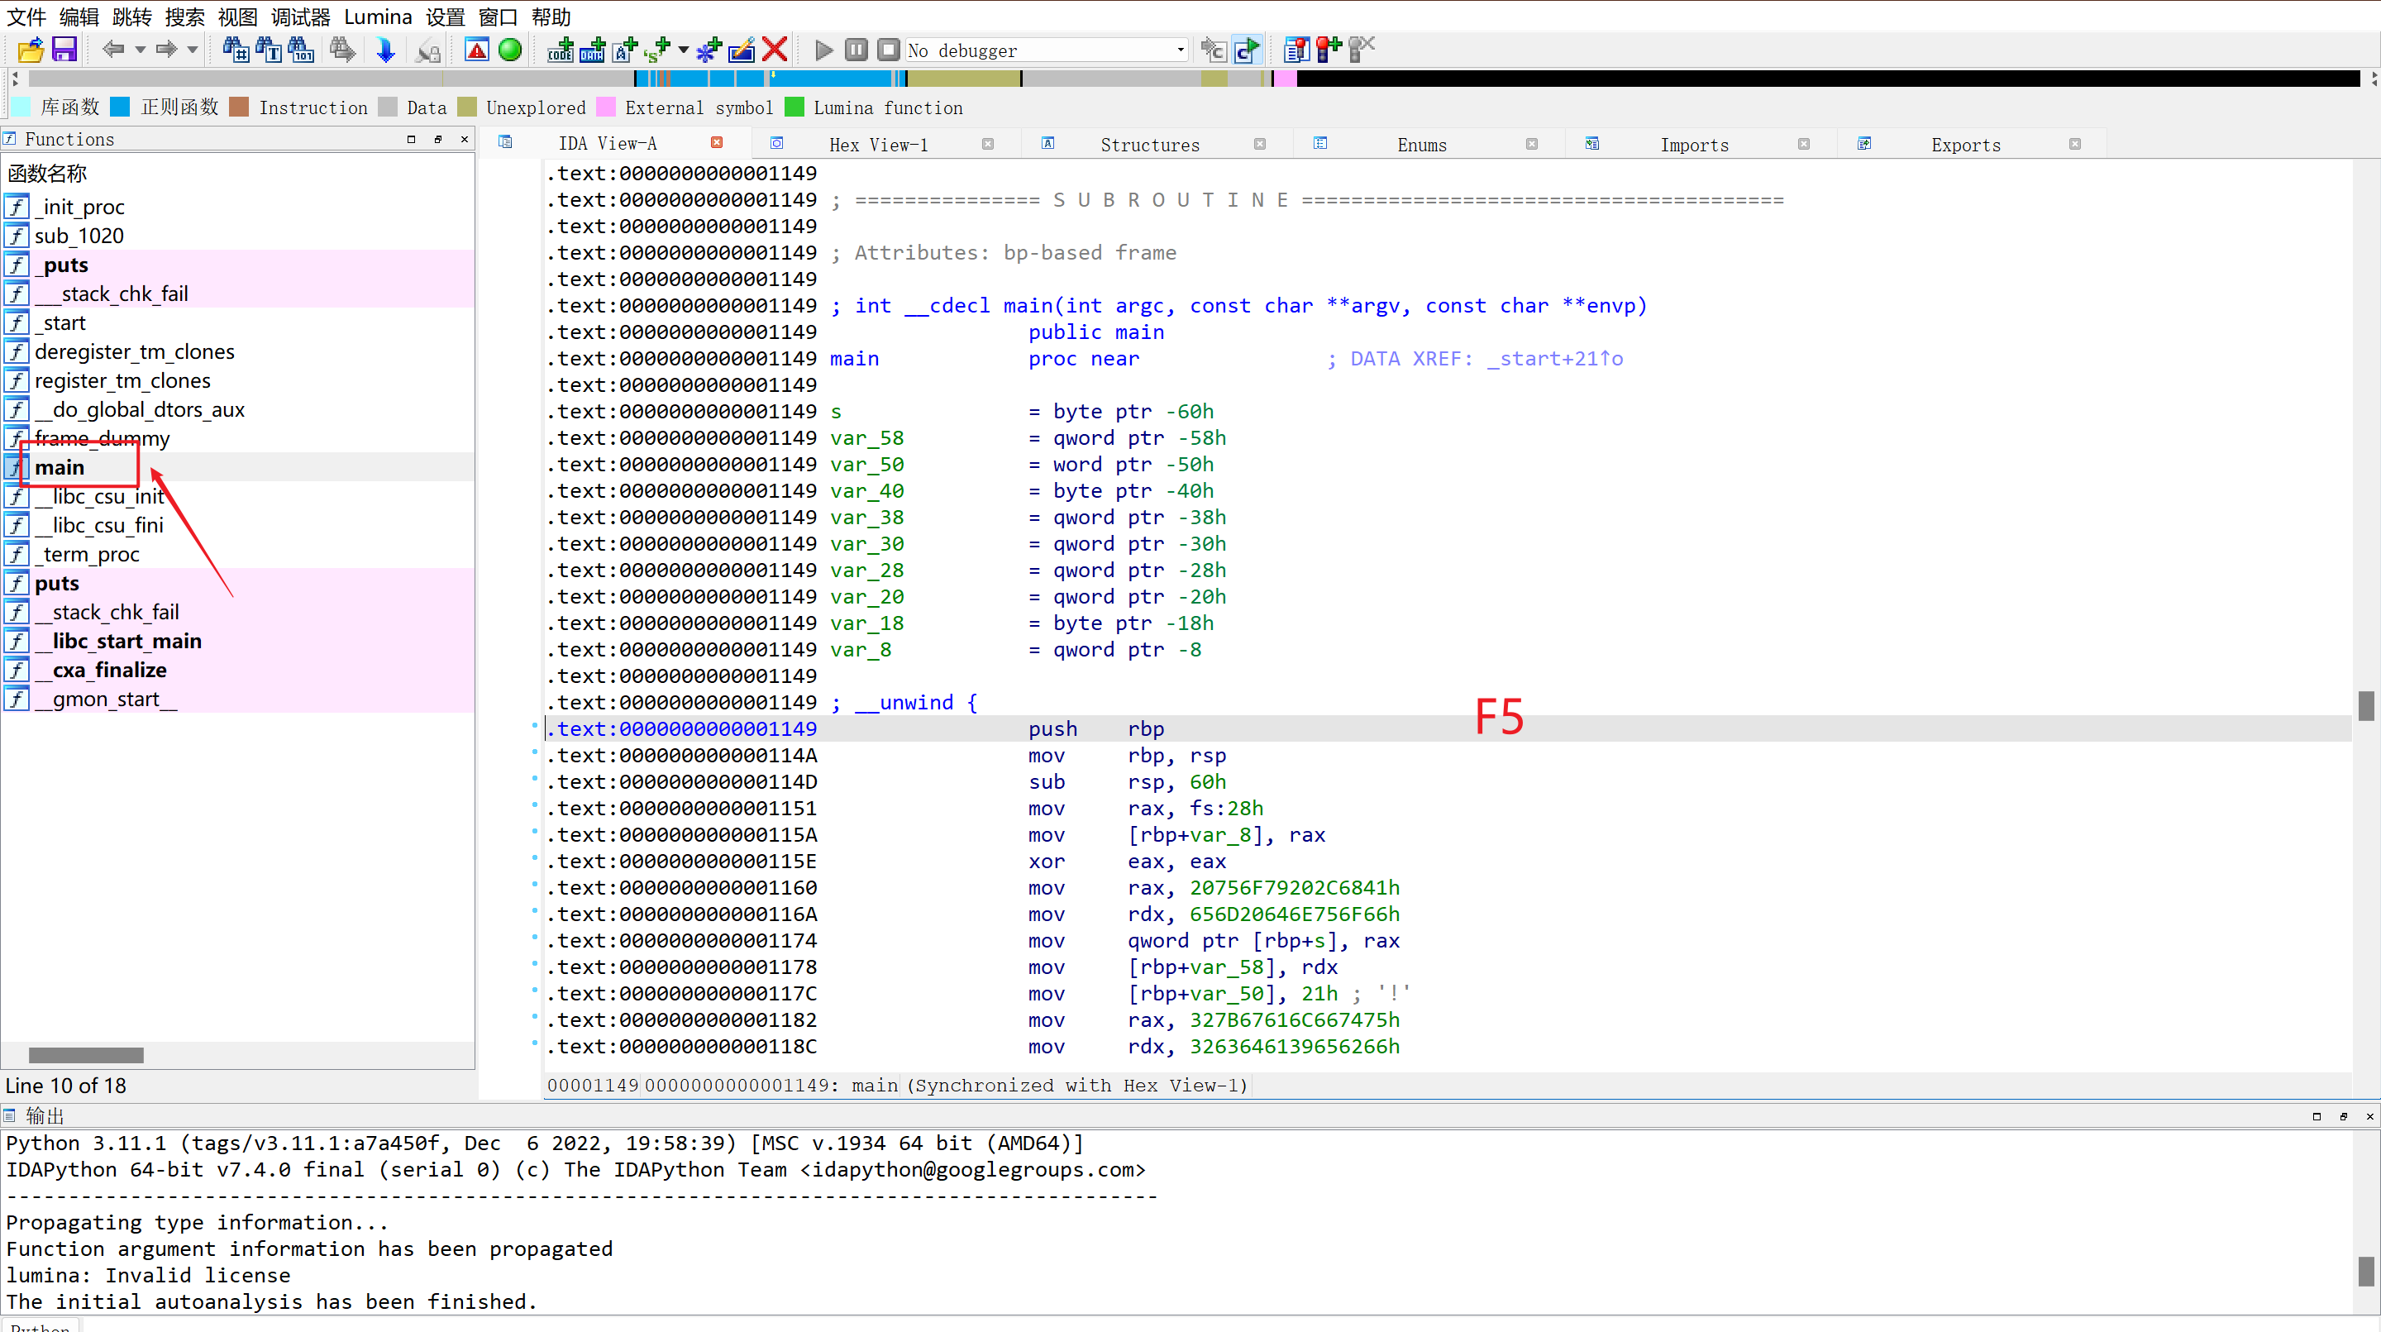Screen dimensions: 2381x1332
Task: Click the External symbol pink legend swatch
Action: click(x=606, y=107)
